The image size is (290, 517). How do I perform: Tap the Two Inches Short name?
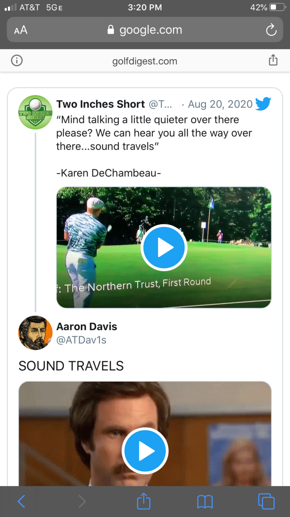(101, 104)
